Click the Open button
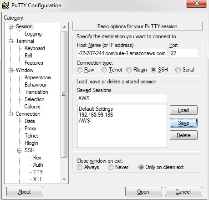This screenshot has width=209, height=200. coord(143,192)
